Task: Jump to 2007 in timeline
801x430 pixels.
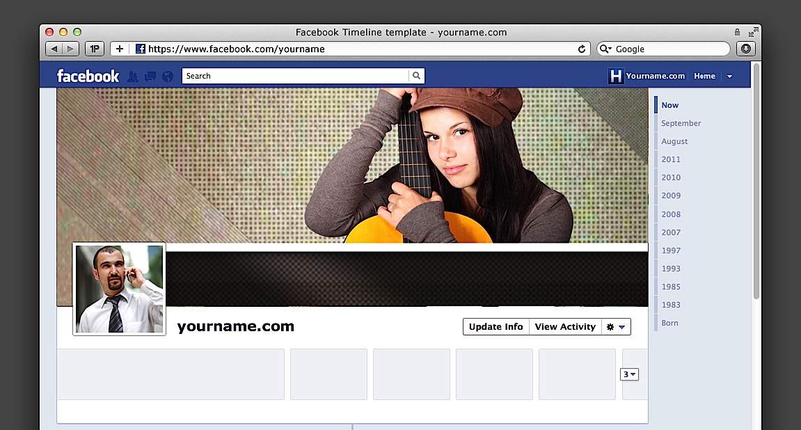Action: click(671, 232)
